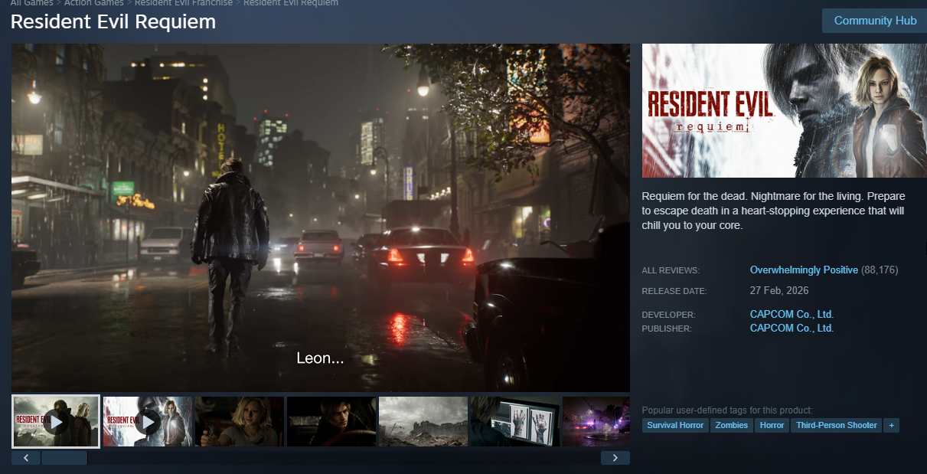This screenshot has width=927, height=474.
Task: Open the Overwhelmingly Positive reviews link
Action: tap(804, 270)
